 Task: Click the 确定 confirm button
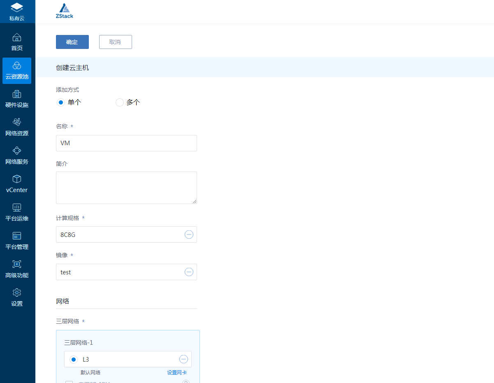coord(72,42)
